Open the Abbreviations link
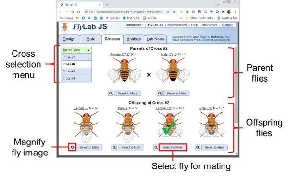288x177 pixels. pyautogui.click(x=177, y=25)
